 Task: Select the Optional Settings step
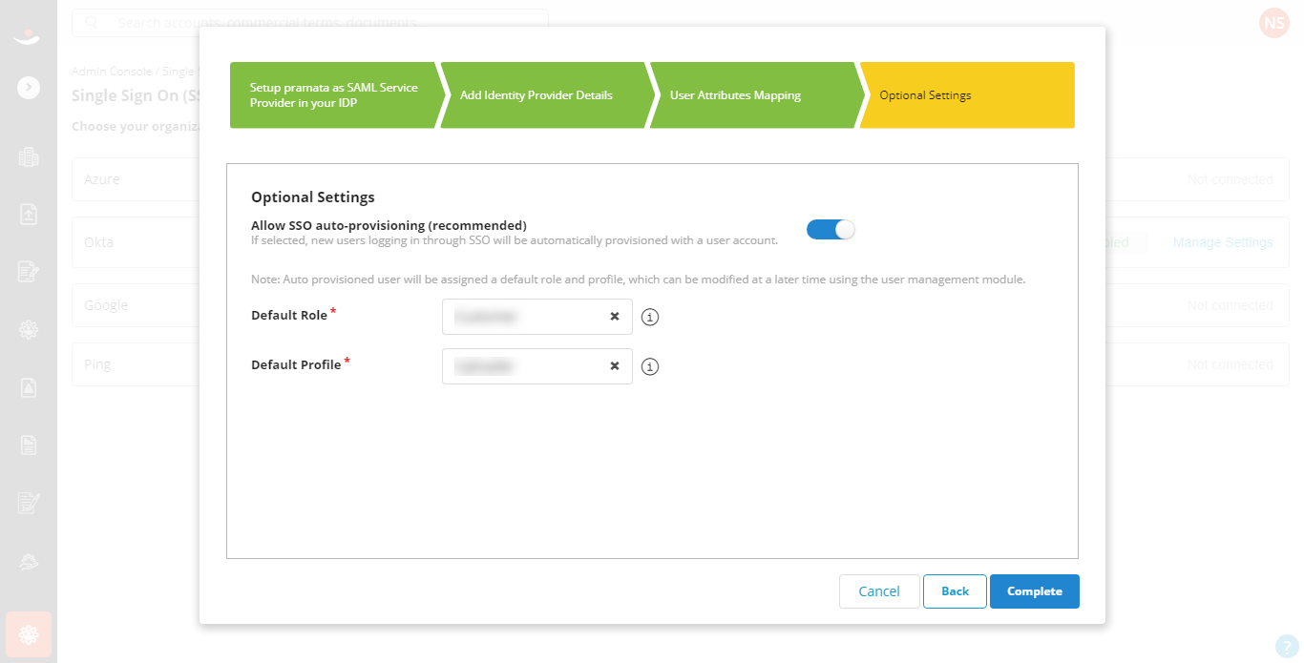967,95
